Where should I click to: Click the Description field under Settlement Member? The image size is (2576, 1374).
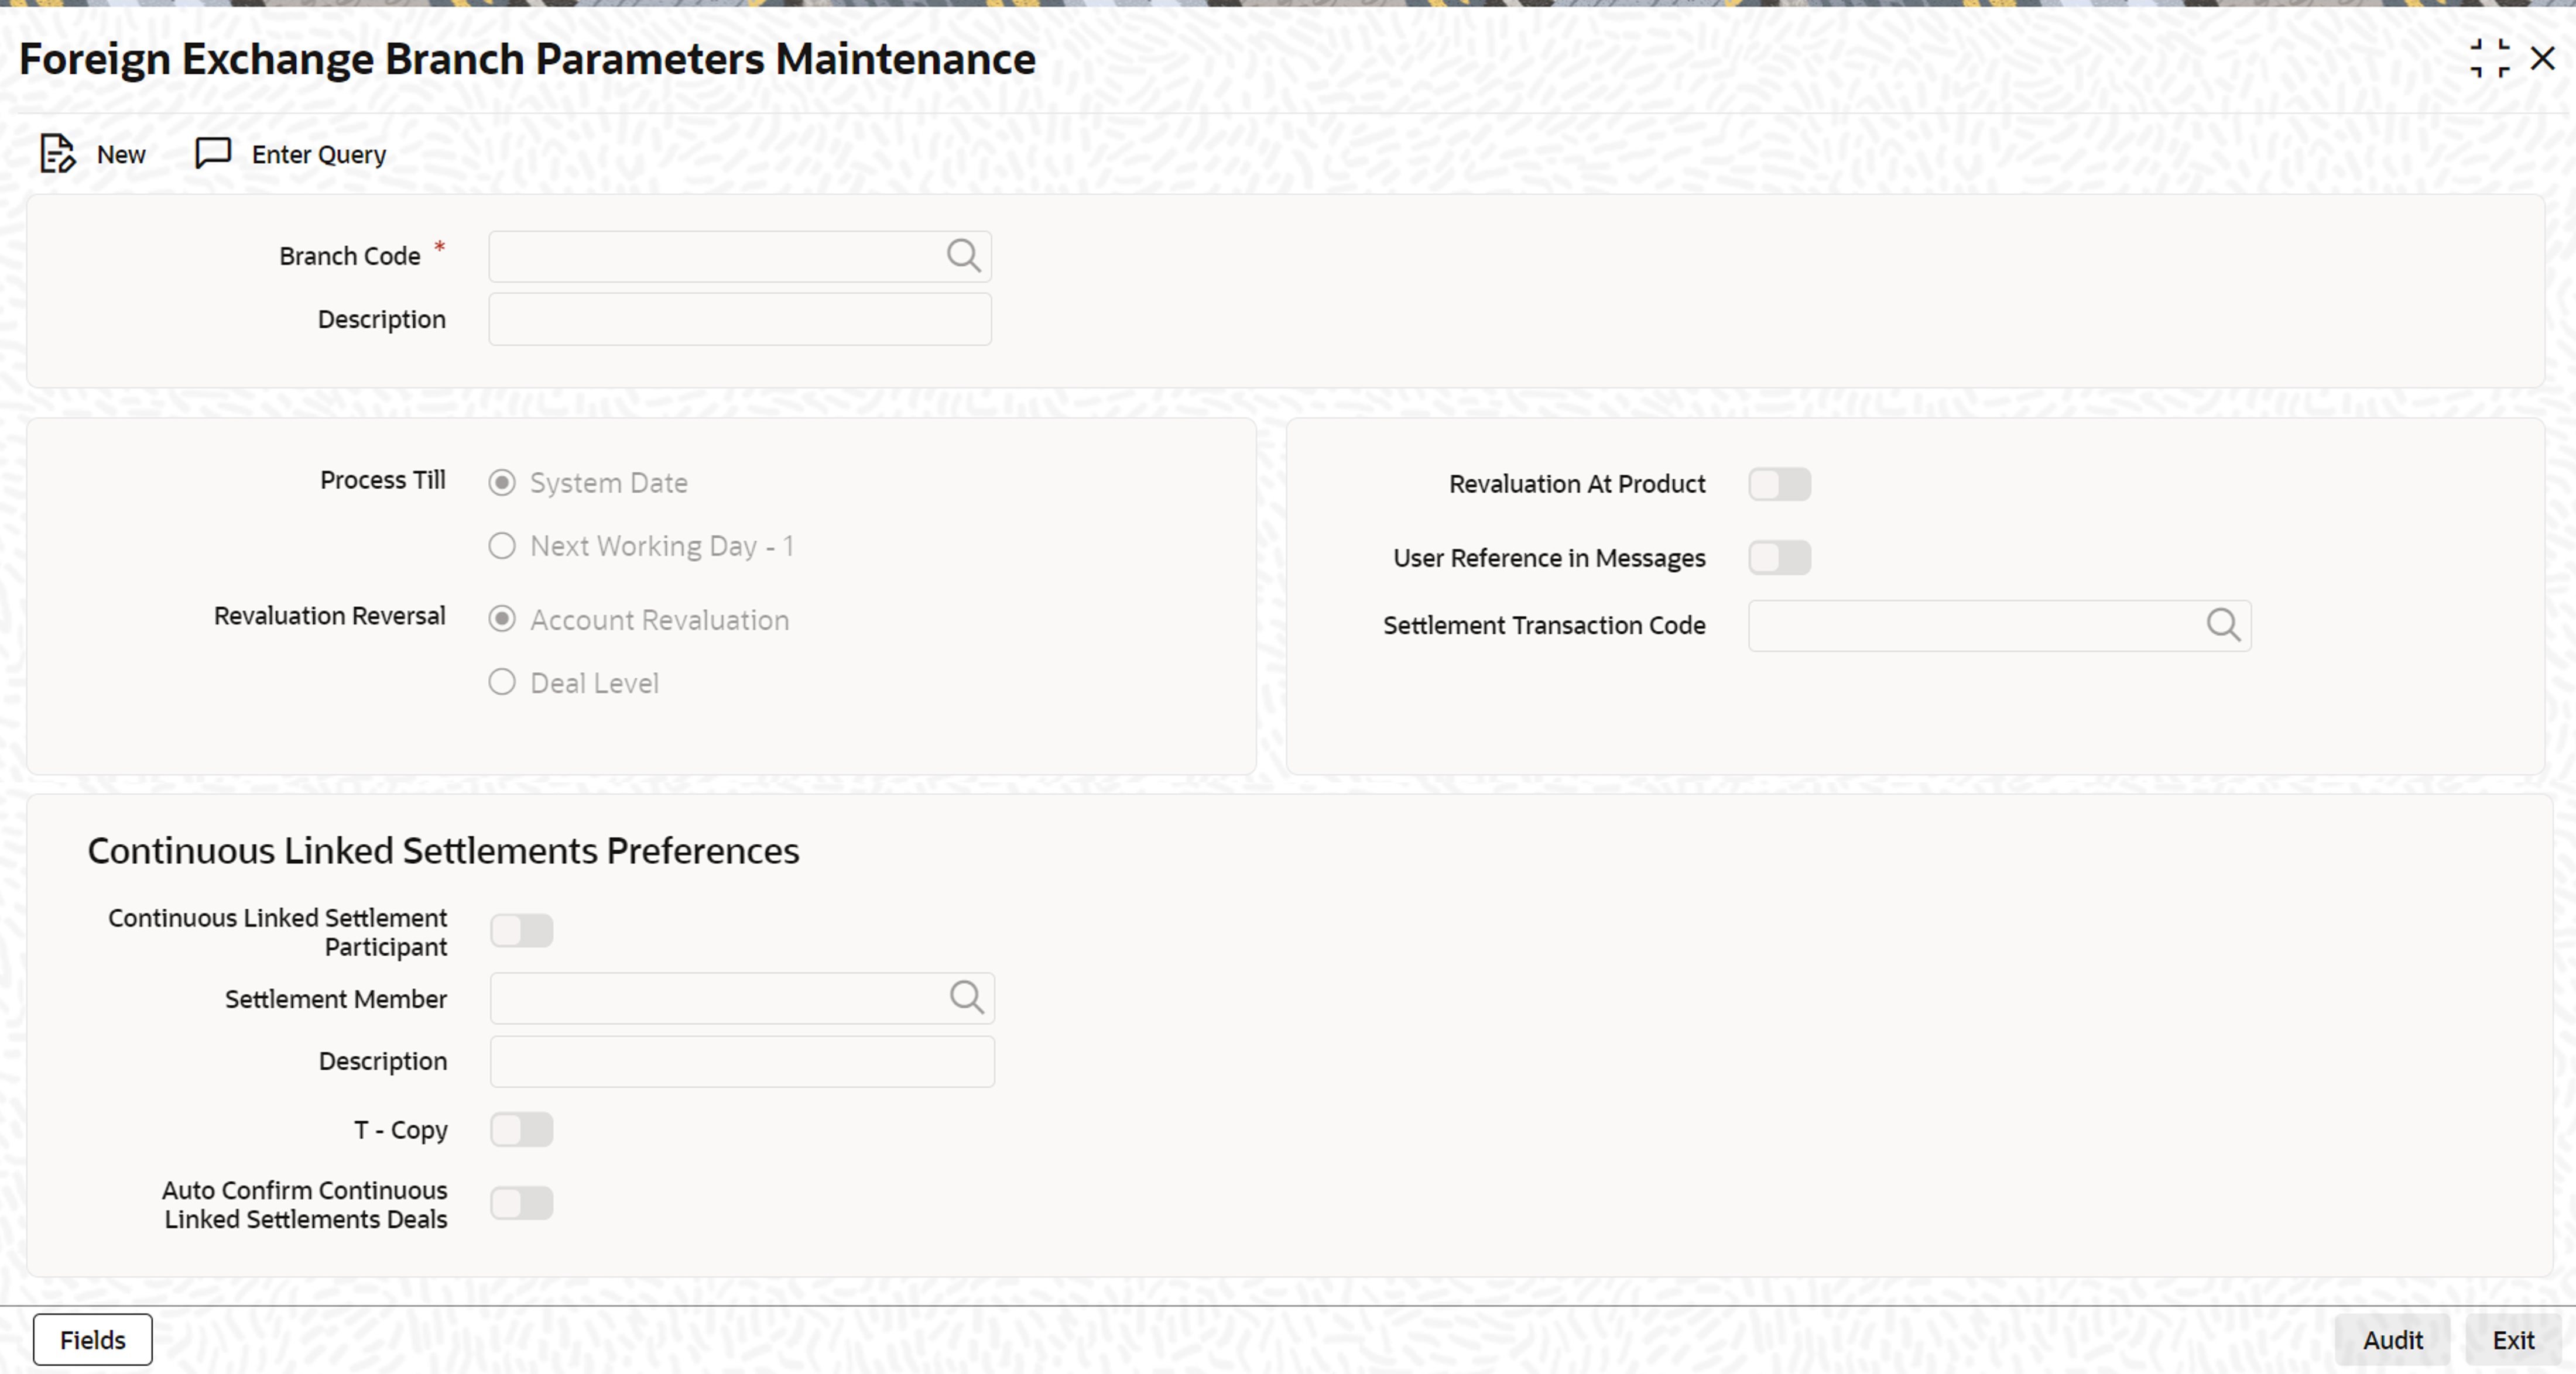click(741, 1062)
